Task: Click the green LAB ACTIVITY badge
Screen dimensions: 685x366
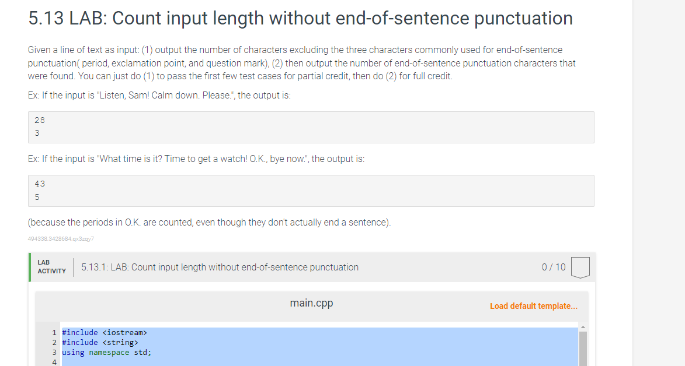Action: point(51,267)
